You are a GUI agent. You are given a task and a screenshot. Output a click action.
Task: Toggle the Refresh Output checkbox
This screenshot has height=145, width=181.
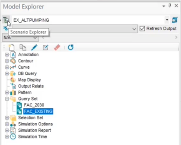tap(142, 28)
